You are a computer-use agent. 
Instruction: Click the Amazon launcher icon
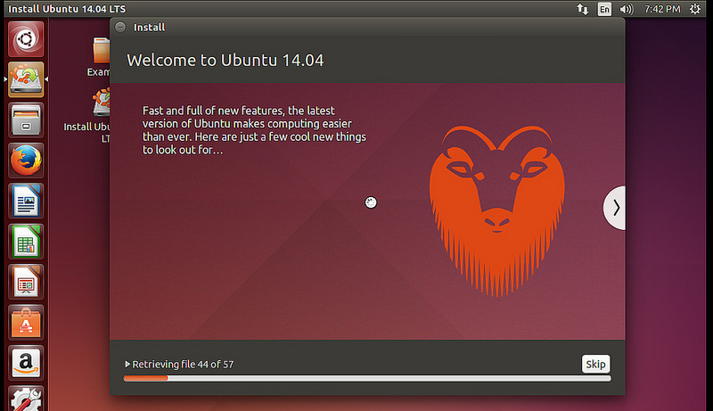[27, 362]
